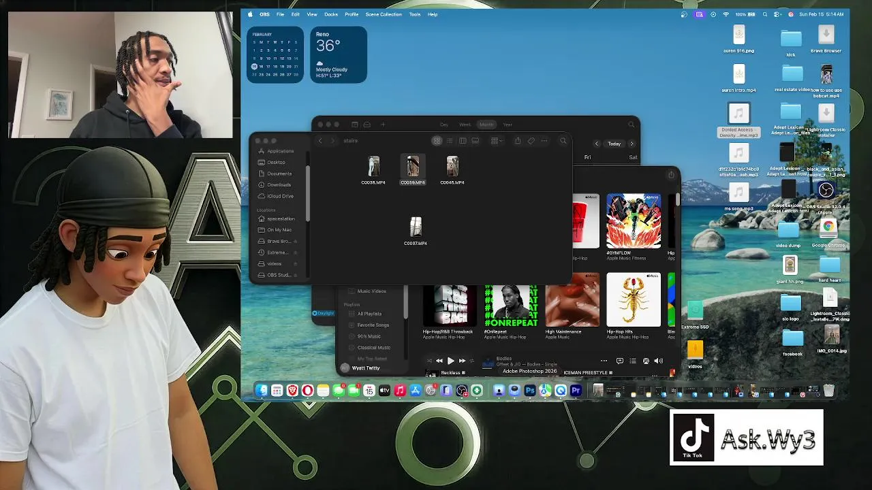This screenshot has width=872, height=490.
Task: Click Finder search magnifier
Action: [563, 141]
